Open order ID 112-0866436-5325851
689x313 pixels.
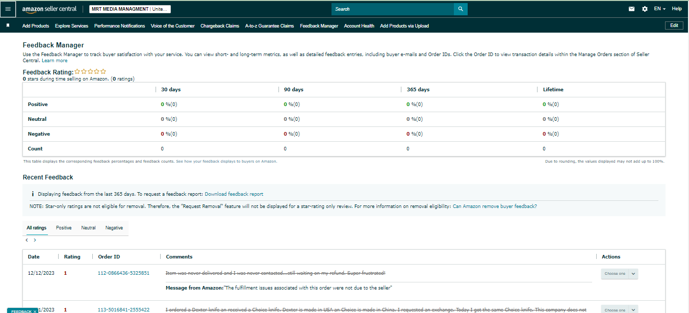(x=123, y=273)
